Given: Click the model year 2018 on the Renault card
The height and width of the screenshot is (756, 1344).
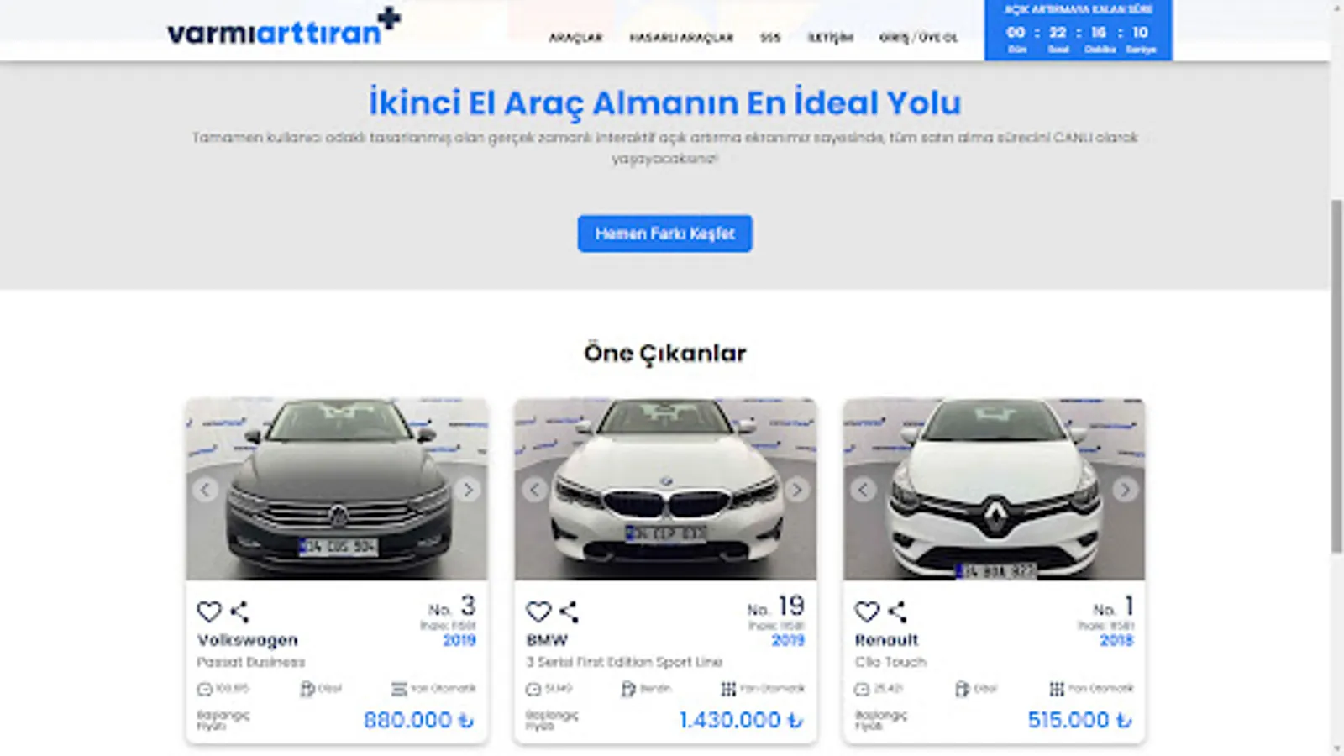Looking at the screenshot, I should [1116, 640].
